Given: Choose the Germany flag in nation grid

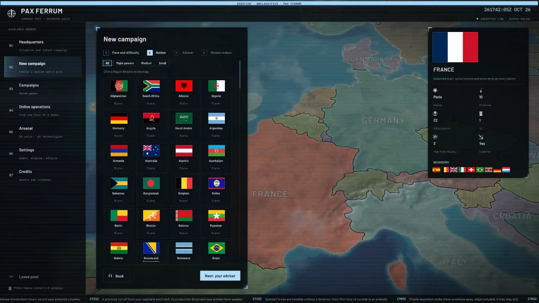Looking at the screenshot, I should coord(119,118).
